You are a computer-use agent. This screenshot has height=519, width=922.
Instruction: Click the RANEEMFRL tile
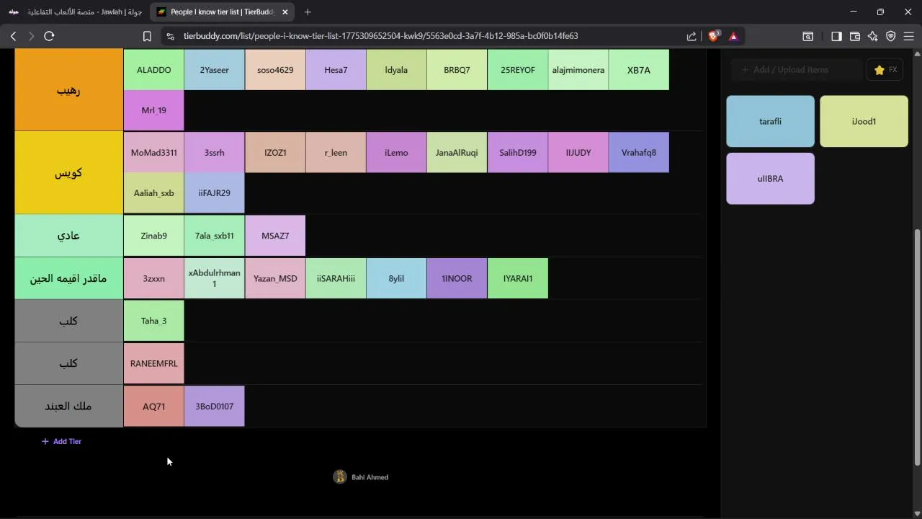pyautogui.click(x=153, y=363)
